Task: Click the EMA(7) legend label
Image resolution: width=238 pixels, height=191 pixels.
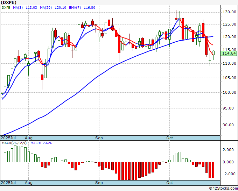Action: [75, 7]
